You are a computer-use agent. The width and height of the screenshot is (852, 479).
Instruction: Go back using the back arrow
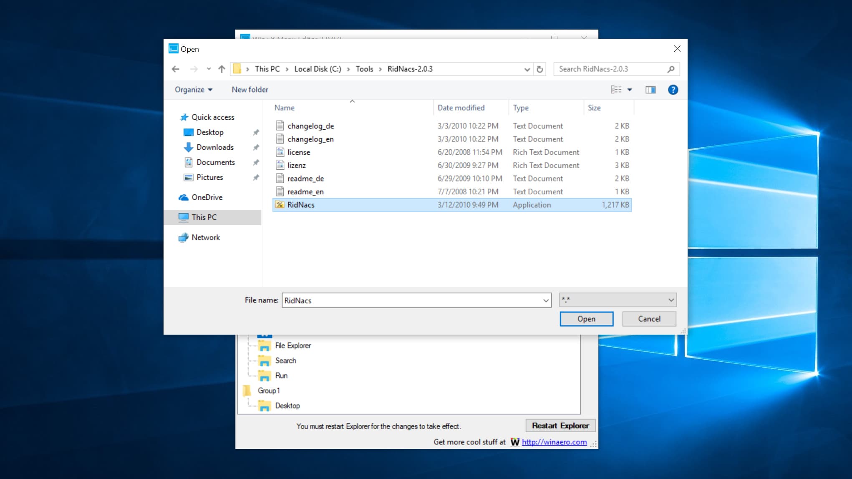click(x=176, y=69)
